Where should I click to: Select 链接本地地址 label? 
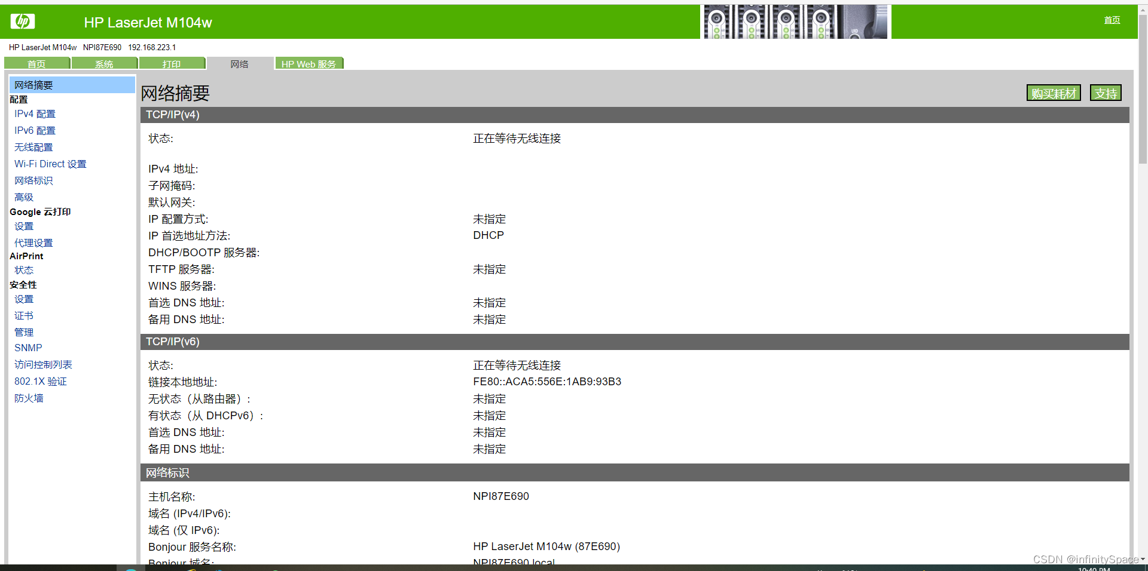pyautogui.click(x=183, y=382)
